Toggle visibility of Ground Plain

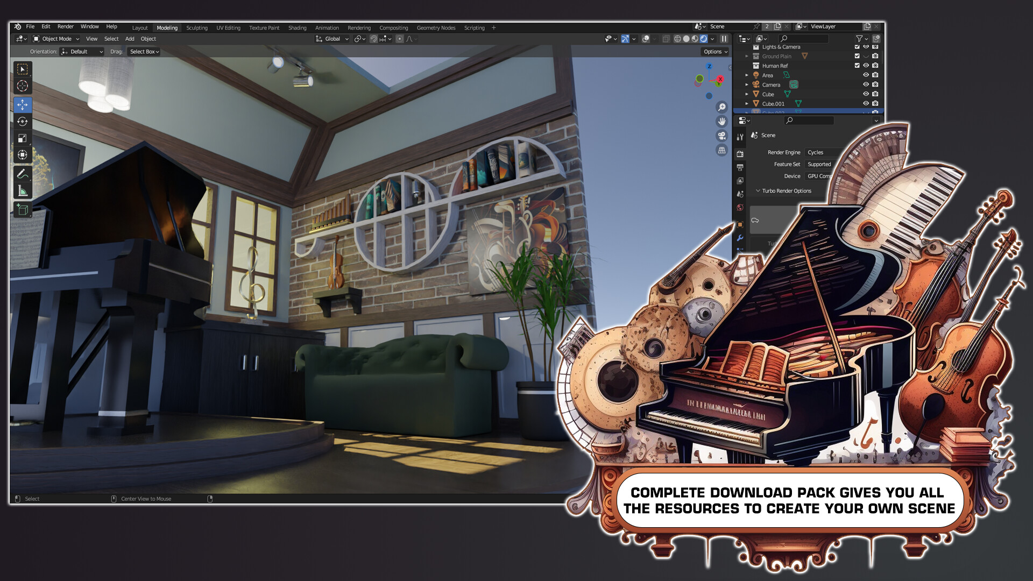(x=867, y=56)
